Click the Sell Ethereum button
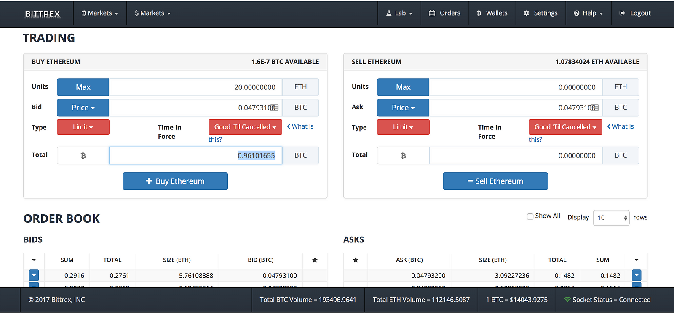The width and height of the screenshot is (674, 313). click(x=495, y=181)
